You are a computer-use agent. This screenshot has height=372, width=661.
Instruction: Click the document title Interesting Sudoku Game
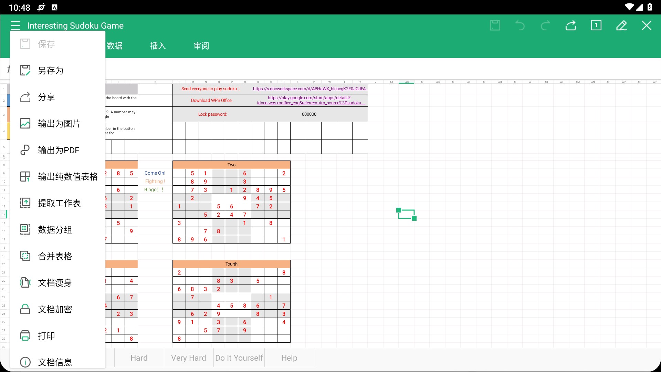click(75, 25)
